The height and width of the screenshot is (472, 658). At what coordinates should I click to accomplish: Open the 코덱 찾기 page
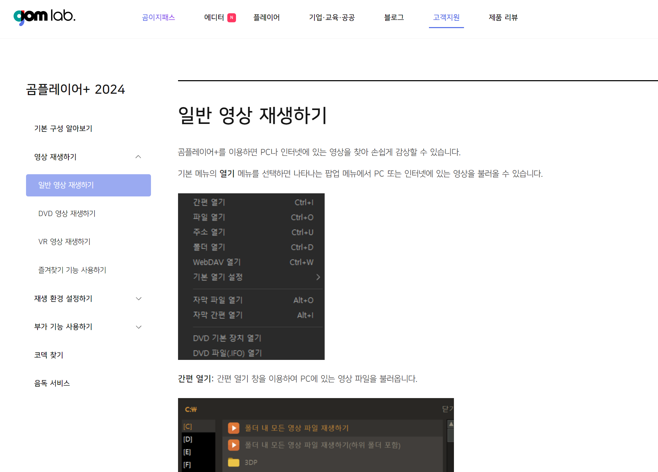pyautogui.click(x=49, y=355)
